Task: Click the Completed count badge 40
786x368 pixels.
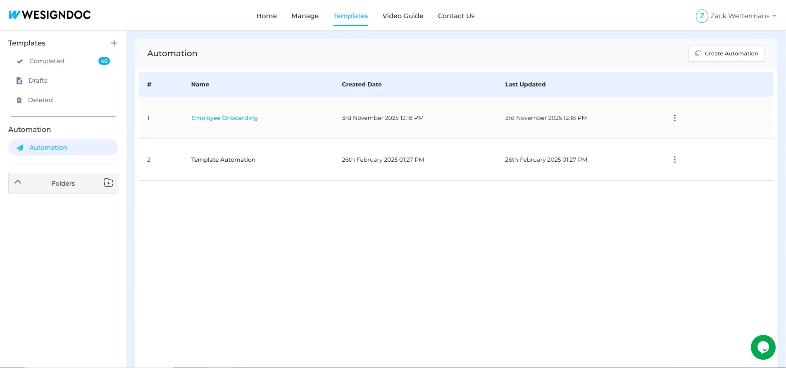Action: pos(104,61)
